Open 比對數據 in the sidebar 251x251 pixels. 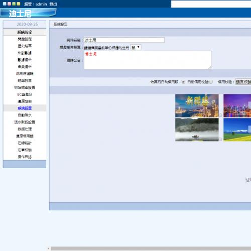25,53
